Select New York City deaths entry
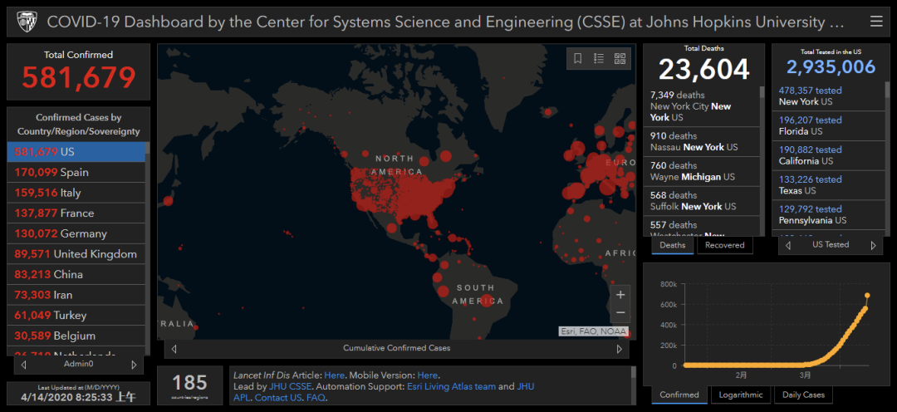 [703, 106]
